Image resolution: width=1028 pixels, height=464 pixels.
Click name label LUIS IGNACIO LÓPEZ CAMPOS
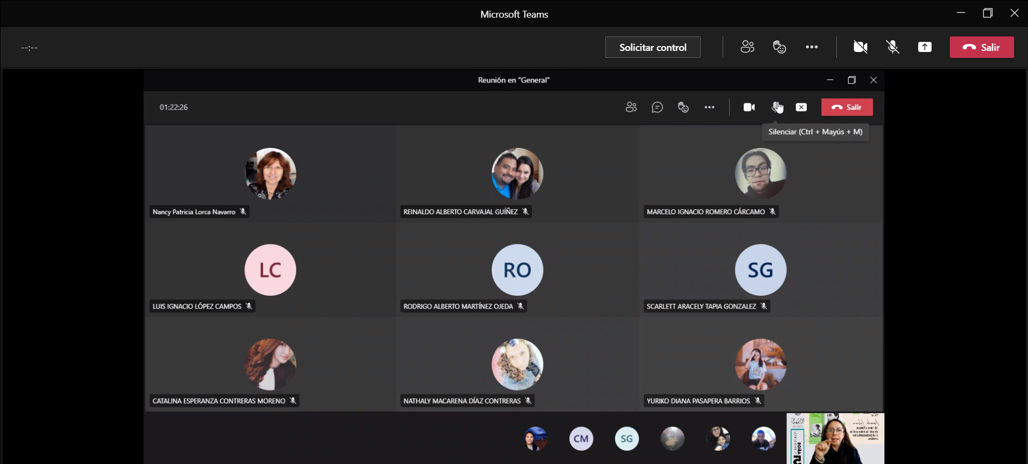click(x=197, y=306)
